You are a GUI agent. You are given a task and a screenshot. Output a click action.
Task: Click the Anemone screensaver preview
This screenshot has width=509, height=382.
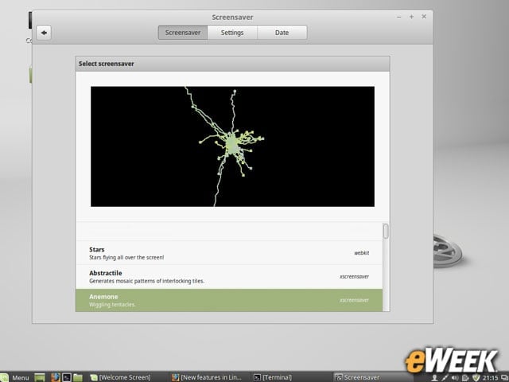coord(232,146)
